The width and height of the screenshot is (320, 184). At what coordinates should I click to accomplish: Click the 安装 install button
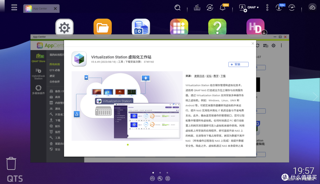pyautogui.click(x=238, y=65)
